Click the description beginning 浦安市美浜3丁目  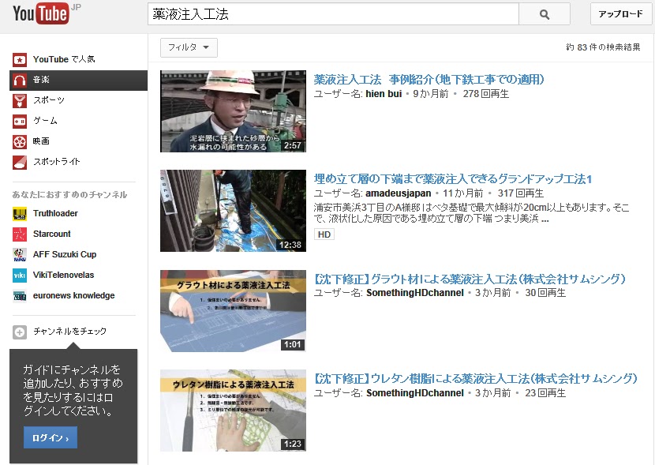[x=472, y=213]
